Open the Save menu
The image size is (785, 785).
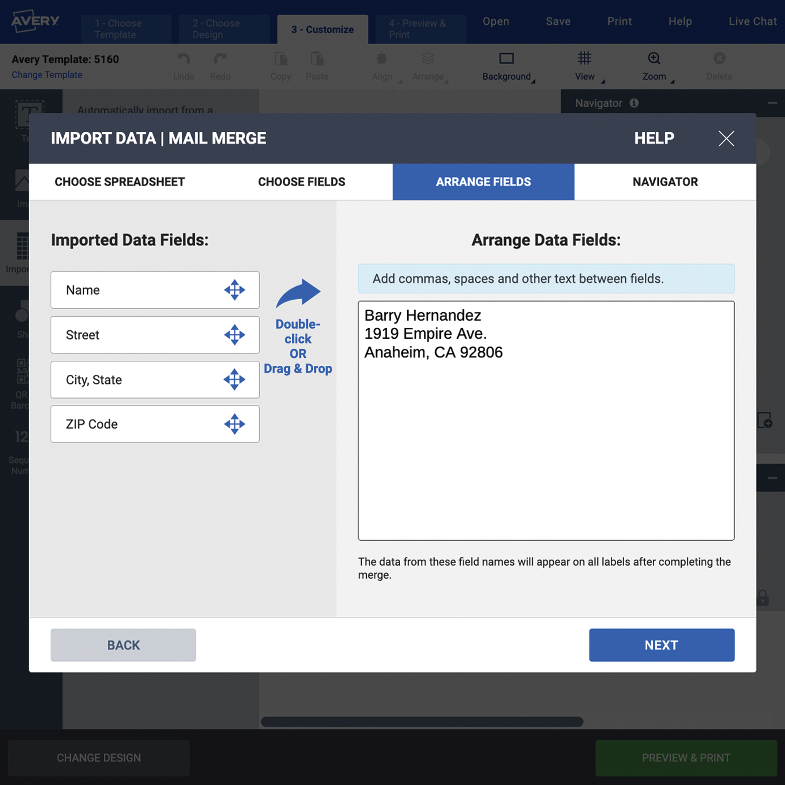point(558,21)
